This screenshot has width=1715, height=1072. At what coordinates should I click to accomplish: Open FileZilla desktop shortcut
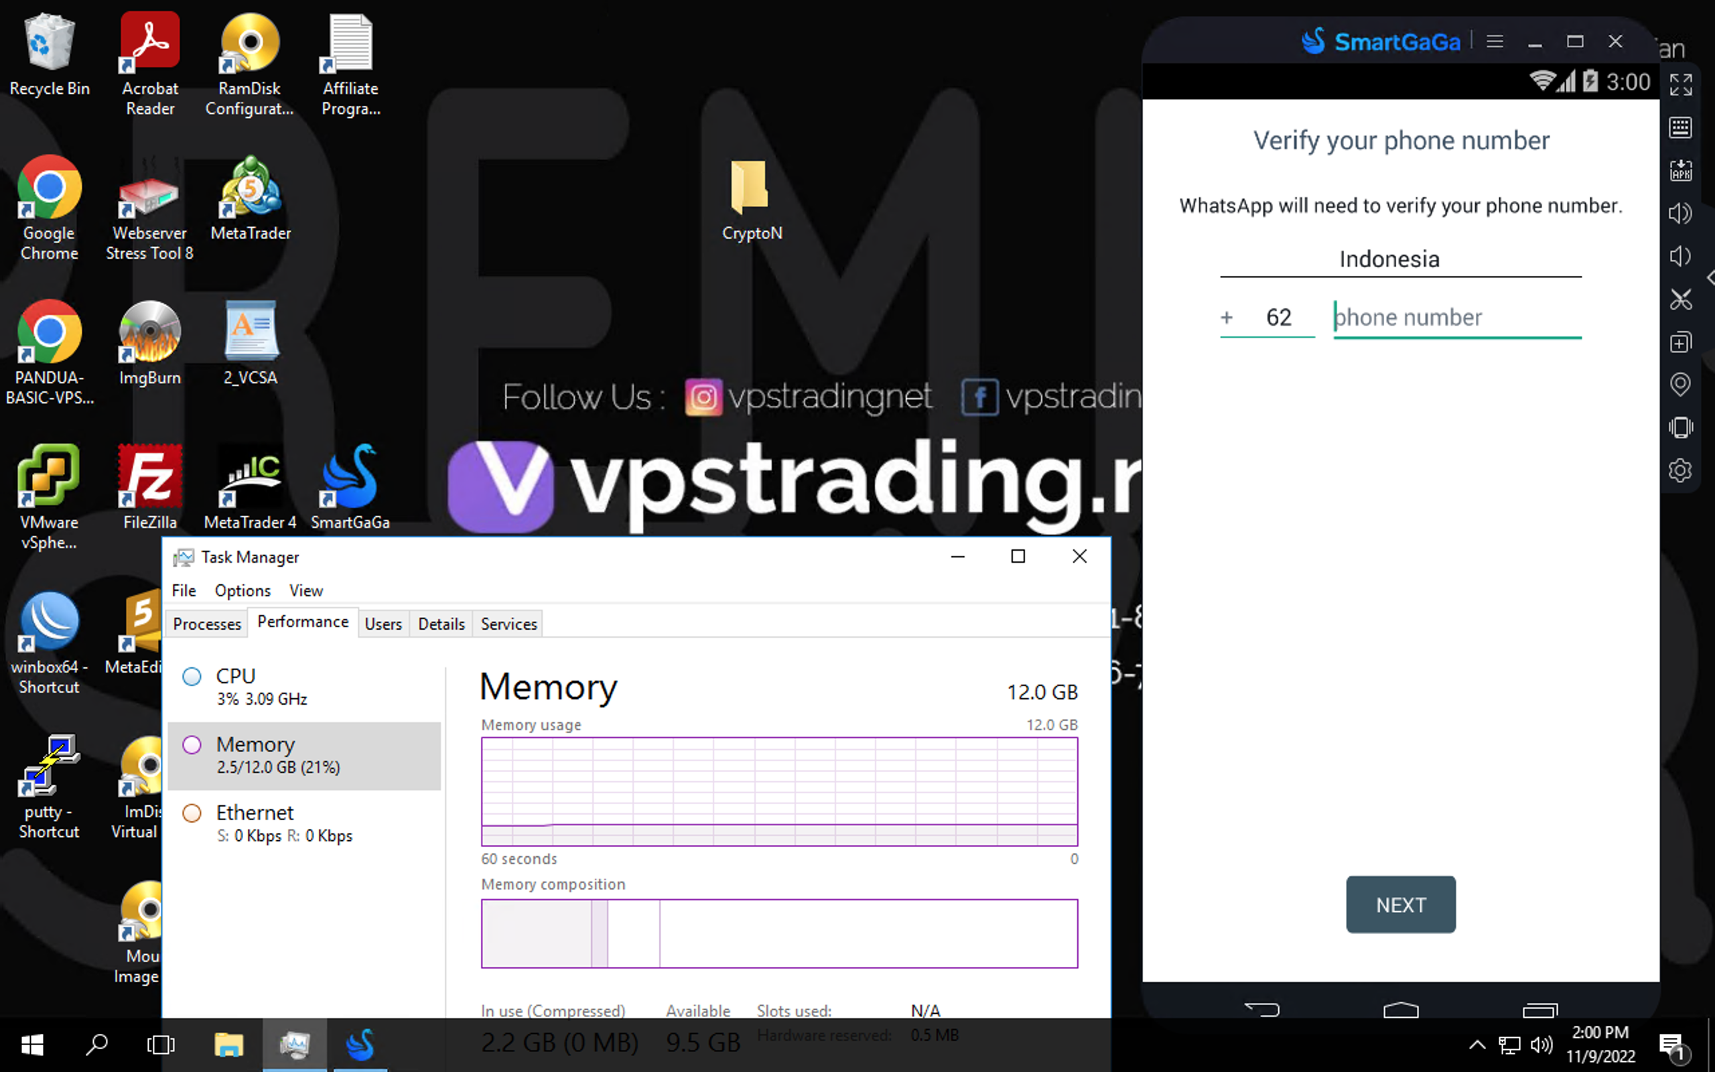149,488
